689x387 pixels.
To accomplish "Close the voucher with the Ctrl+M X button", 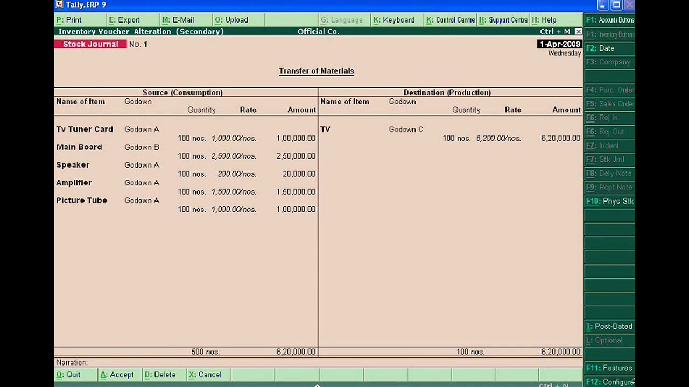I will click(578, 32).
